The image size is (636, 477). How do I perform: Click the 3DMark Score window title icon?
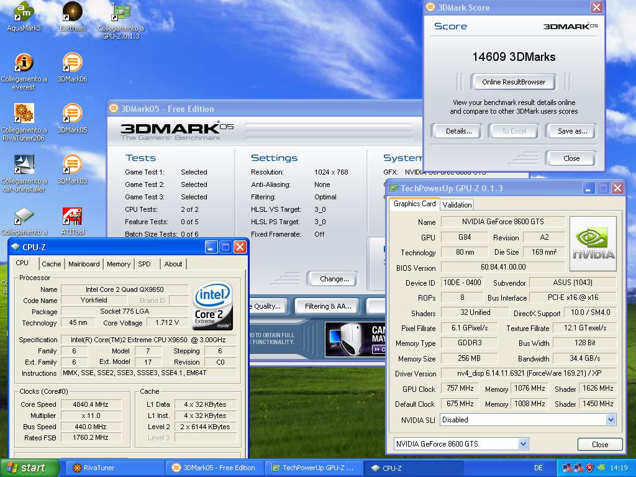[x=430, y=7]
